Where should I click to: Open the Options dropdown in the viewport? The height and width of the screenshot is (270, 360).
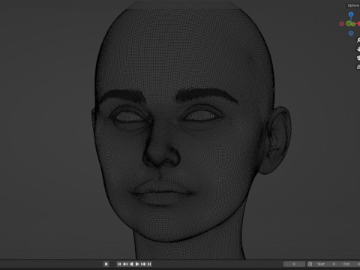pos(353,5)
